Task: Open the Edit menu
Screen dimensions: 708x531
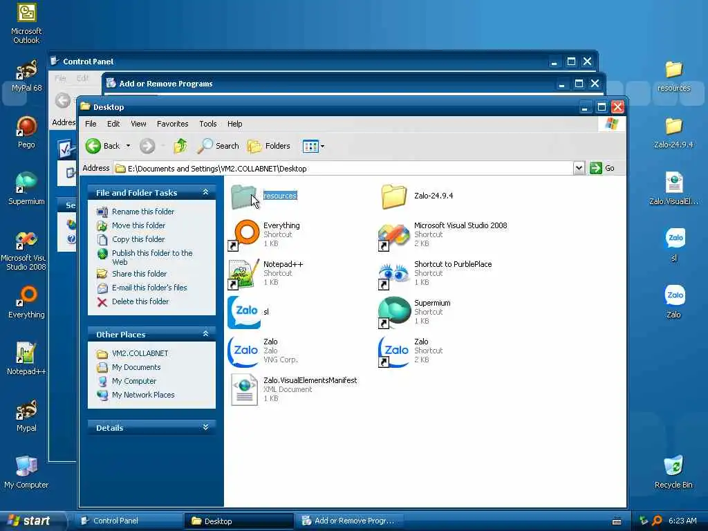Action: 113,124
